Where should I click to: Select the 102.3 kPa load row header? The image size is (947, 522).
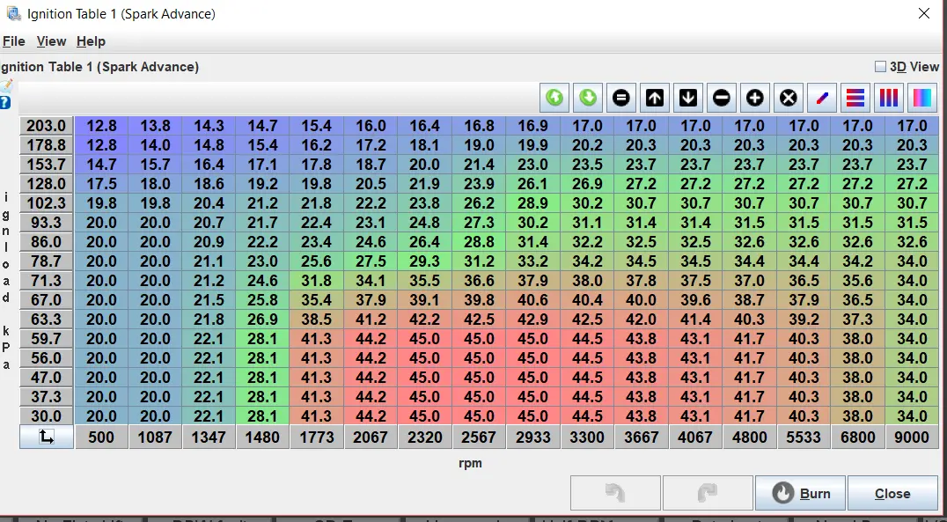click(47, 203)
